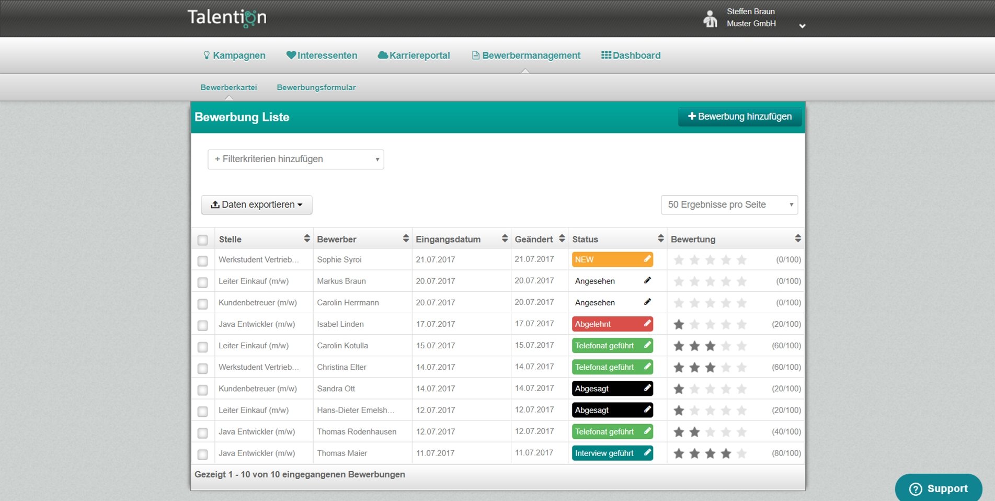
Task: Open Leiter Einkauf job for Markus Braun
Action: coord(254,281)
